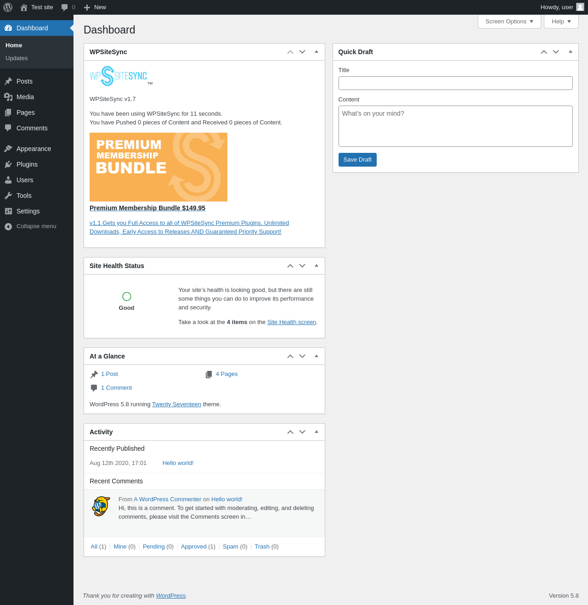Collapse the Site Health Status panel

click(x=317, y=266)
